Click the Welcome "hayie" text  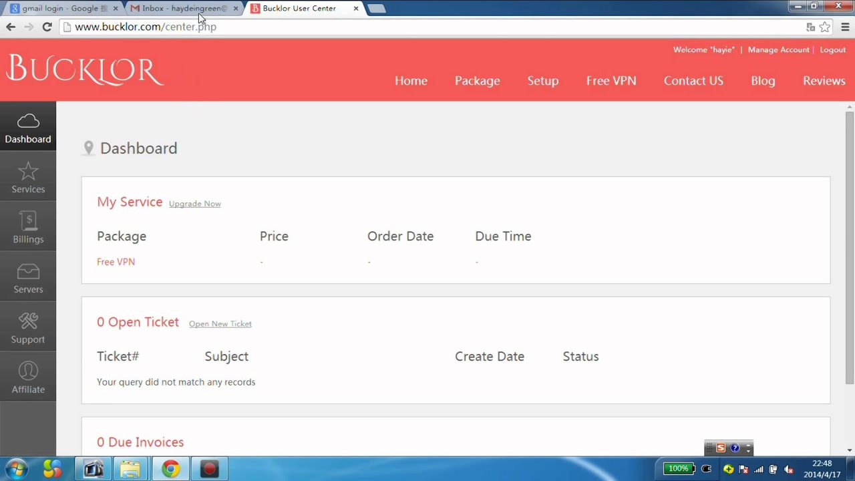tap(703, 50)
